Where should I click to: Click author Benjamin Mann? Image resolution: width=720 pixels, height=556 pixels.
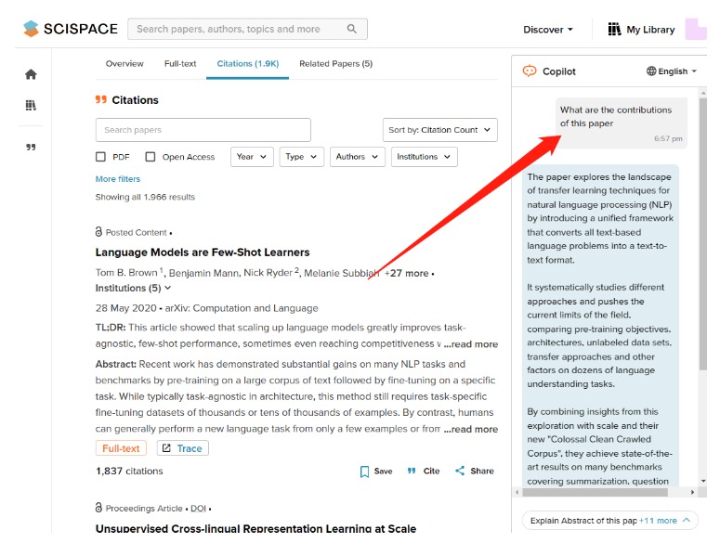pyautogui.click(x=204, y=274)
